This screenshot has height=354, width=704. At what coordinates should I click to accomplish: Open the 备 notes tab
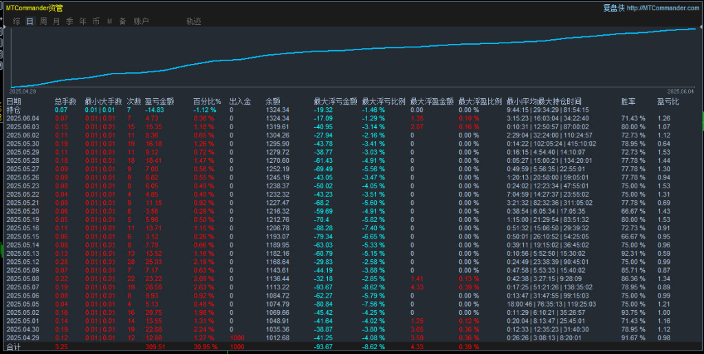coord(122,21)
